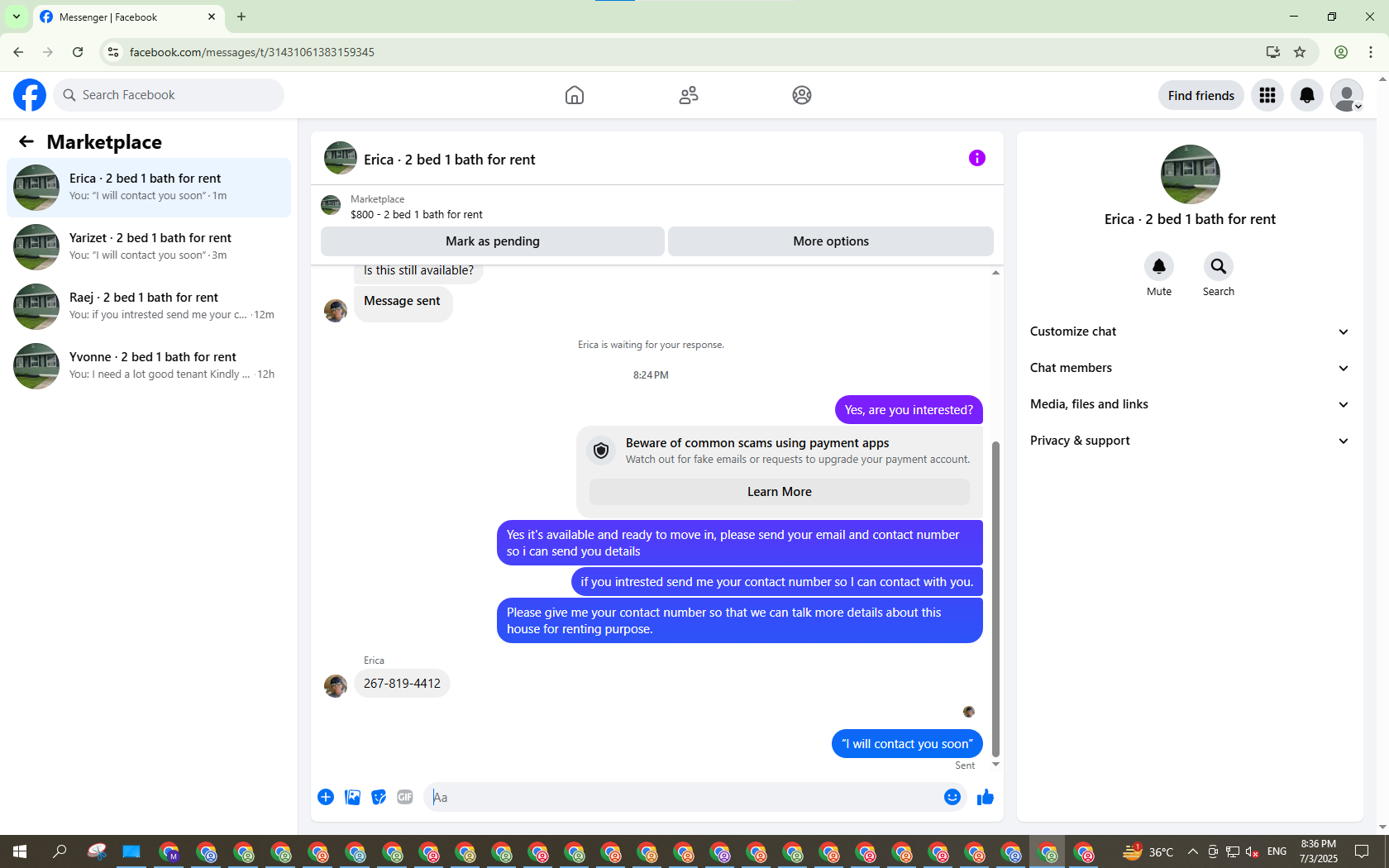Open Yarizet 2 bed 1 bath conversation
1389x868 pixels.
(149, 247)
